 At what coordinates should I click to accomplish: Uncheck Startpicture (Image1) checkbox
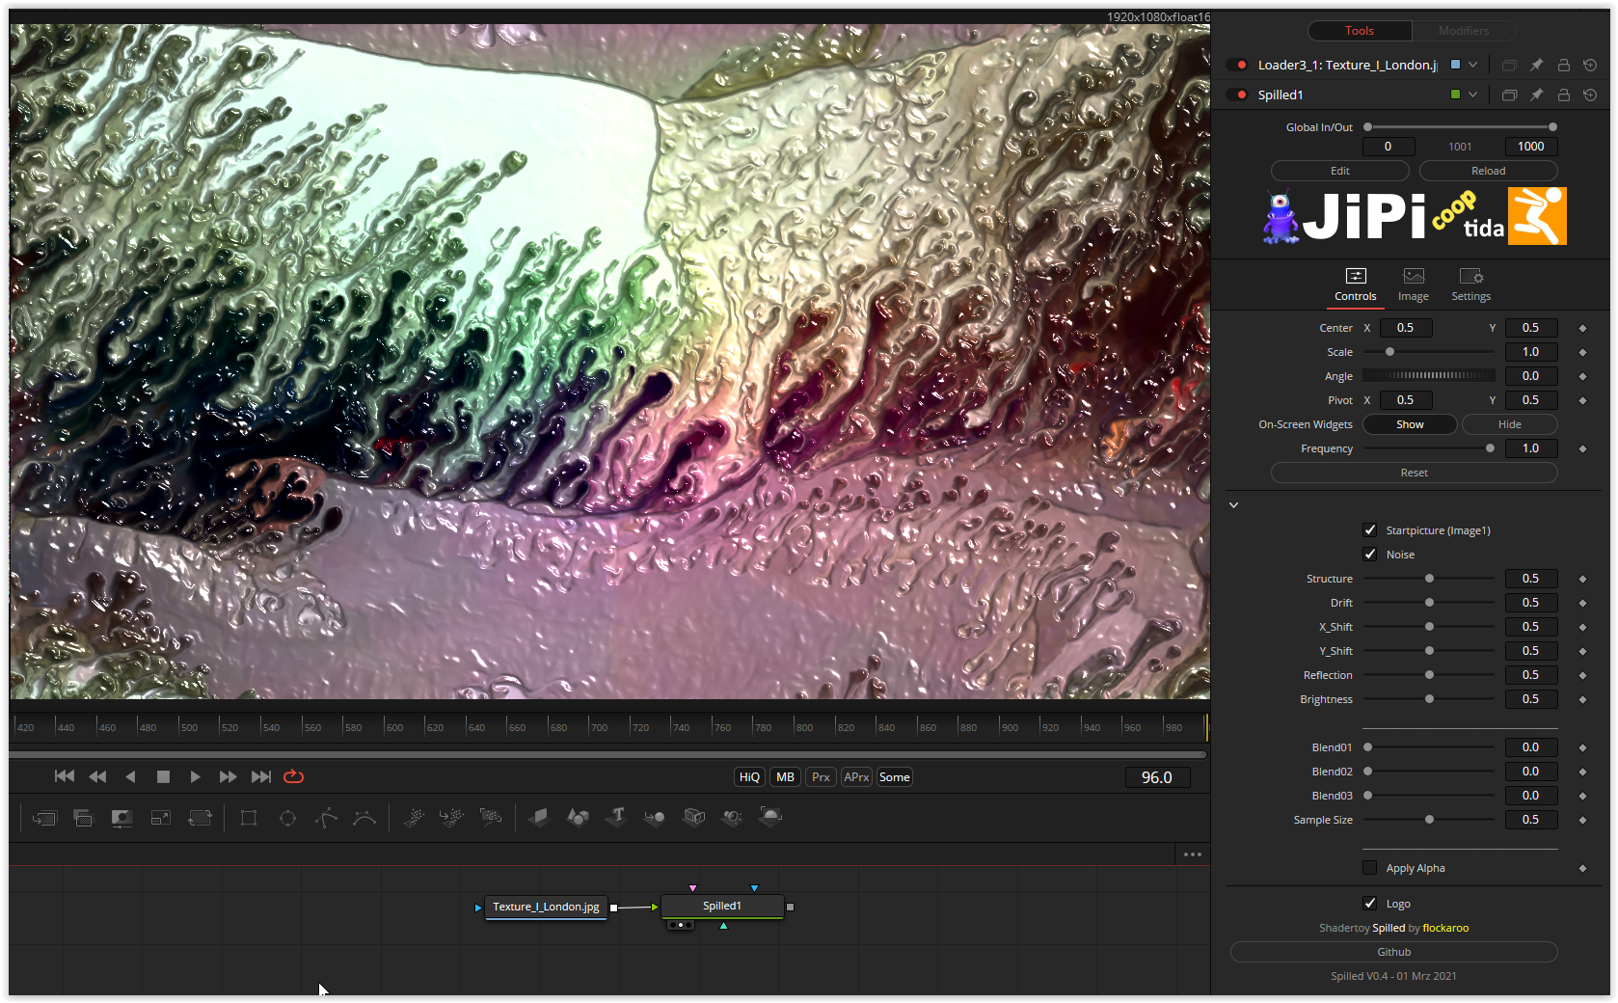tap(1370, 530)
